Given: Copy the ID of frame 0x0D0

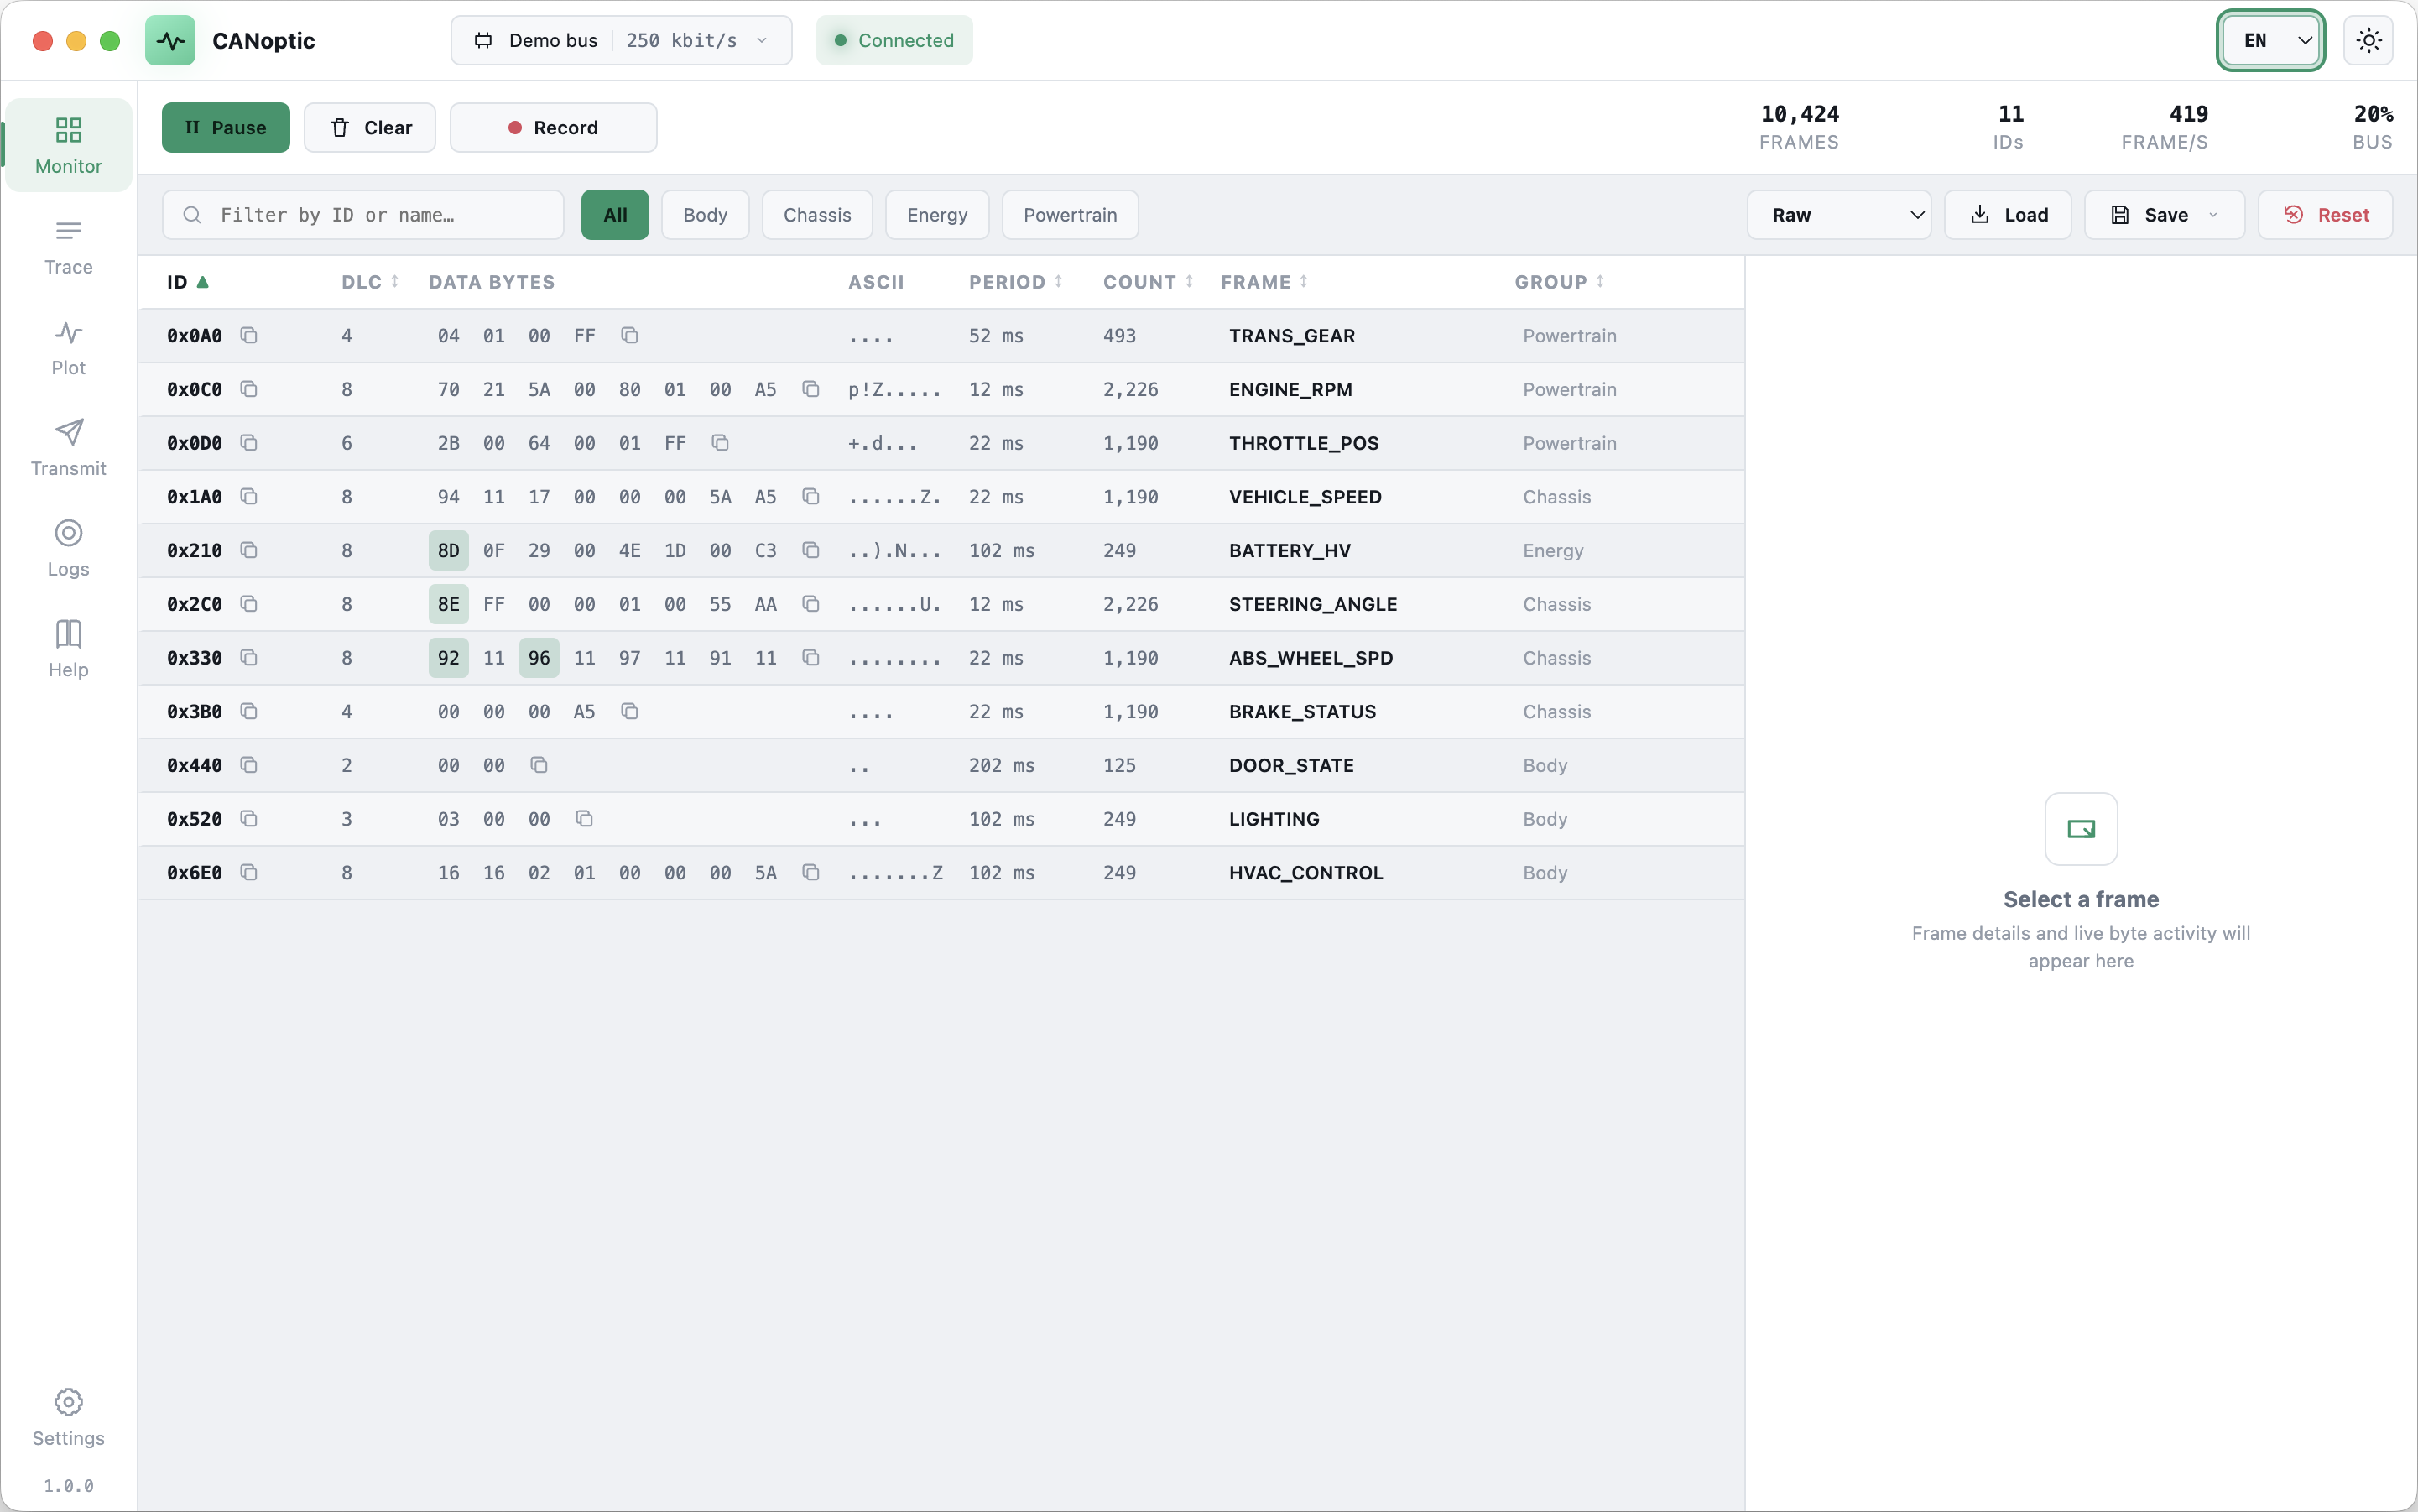Looking at the screenshot, I should pos(249,443).
